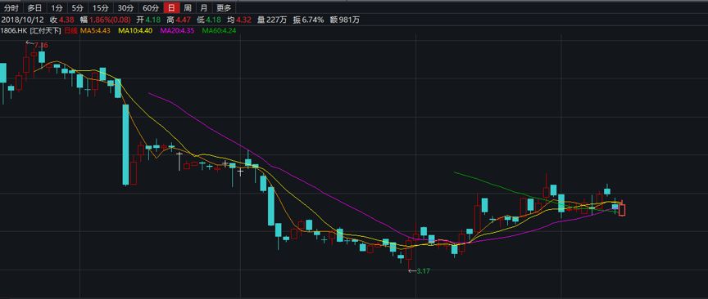Click the 1806.HK stock code label
Image resolution: width=708 pixels, height=299 pixels.
pos(14,30)
